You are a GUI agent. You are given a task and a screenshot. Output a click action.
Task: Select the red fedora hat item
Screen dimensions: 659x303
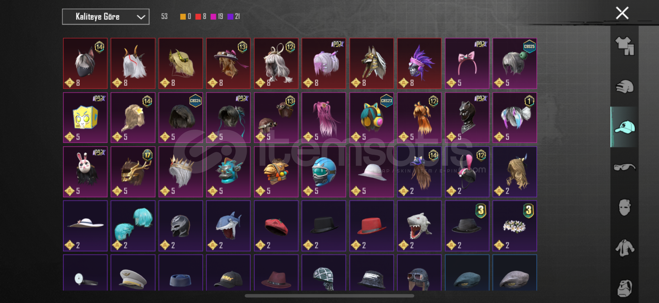371,226
